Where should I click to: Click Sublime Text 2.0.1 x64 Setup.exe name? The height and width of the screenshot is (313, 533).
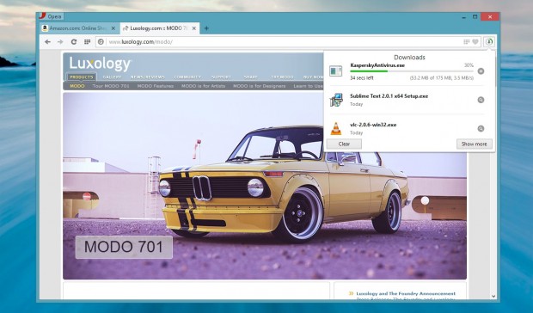pos(389,96)
